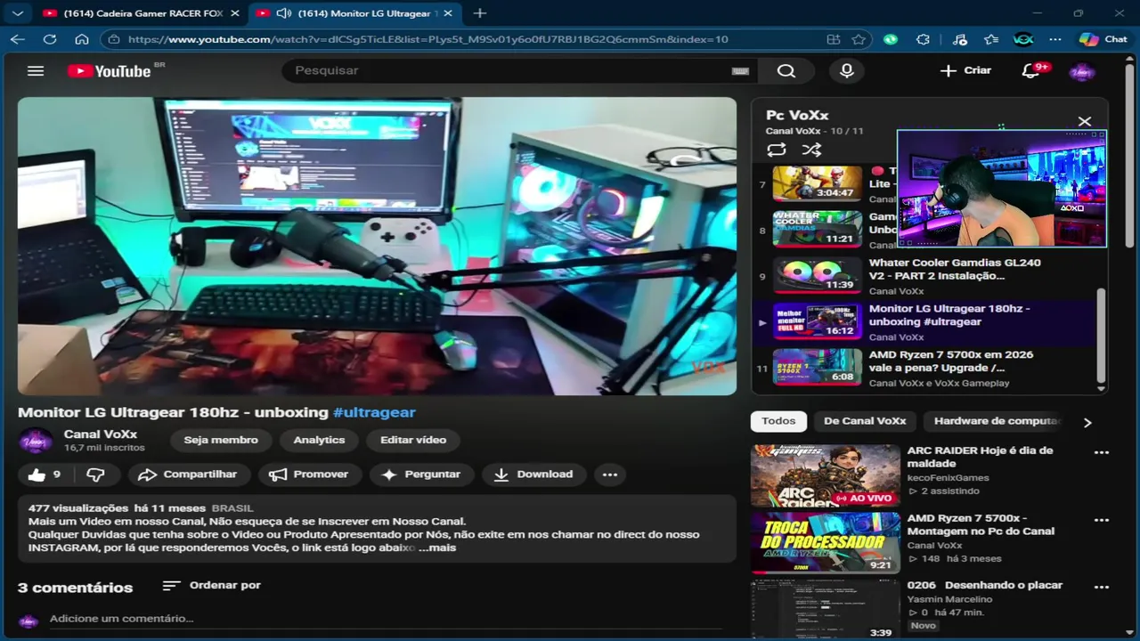
Task: Click the magnifier search button
Action: click(x=786, y=70)
